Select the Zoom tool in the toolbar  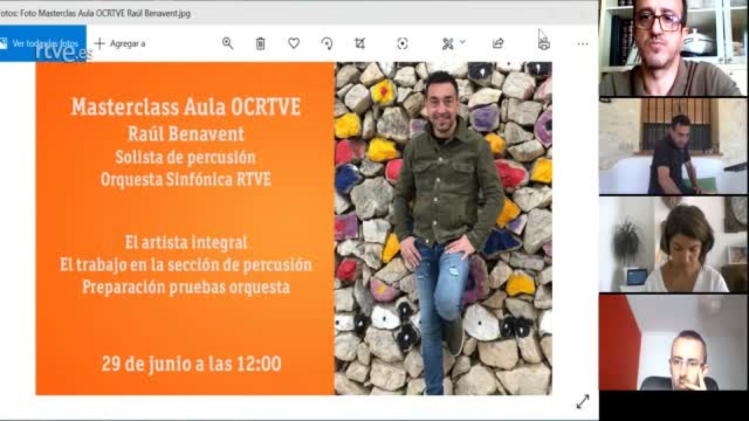(x=228, y=43)
